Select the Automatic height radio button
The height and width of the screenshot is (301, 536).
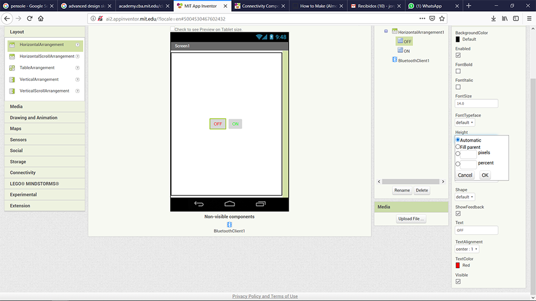(x=458, y=139)
